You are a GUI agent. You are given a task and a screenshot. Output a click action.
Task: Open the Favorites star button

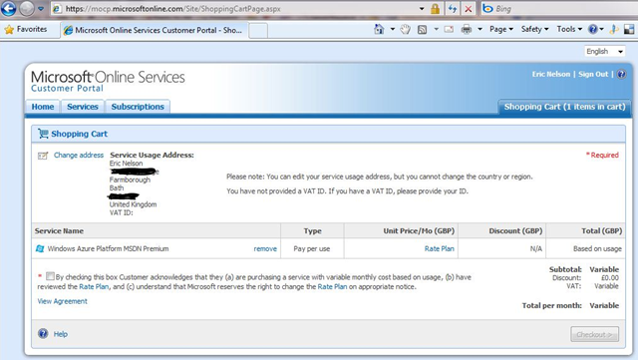[26, 29]
